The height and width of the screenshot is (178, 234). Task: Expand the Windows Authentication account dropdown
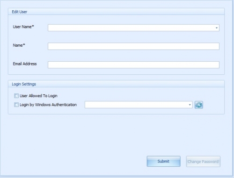tap(190, 105)
